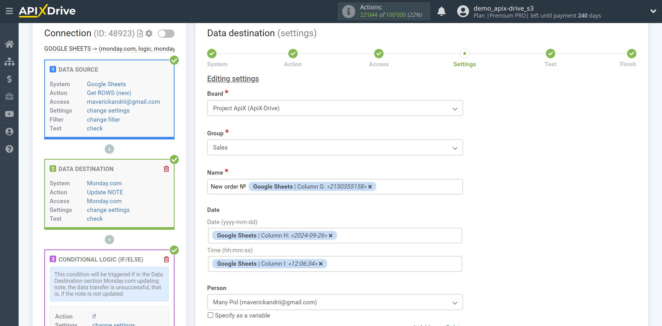Click the connection name text field
This screenshot has height=326, width=662.
coord(109,49)
